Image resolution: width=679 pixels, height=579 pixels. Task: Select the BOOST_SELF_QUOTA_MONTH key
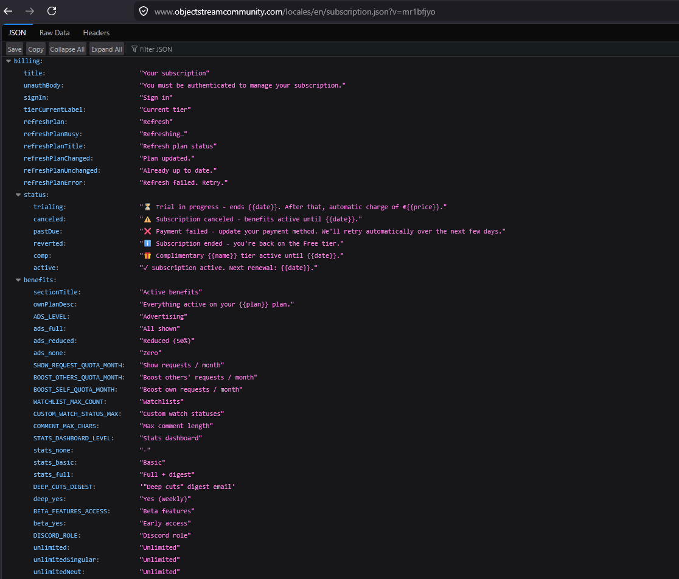75,389
